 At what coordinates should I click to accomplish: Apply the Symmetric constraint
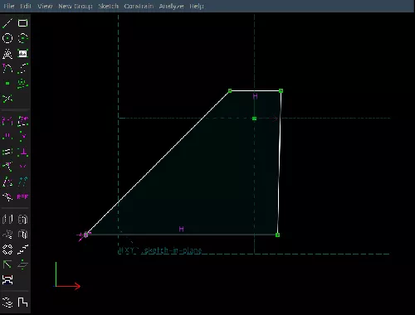[22, 167]
